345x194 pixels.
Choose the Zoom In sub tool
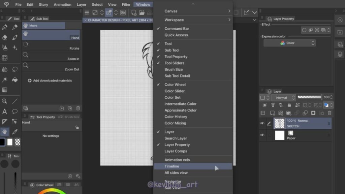tap(51, 56)
